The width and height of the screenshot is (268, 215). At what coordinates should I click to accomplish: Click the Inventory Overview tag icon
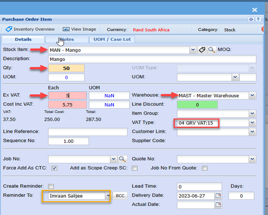[x=8, y=29]
